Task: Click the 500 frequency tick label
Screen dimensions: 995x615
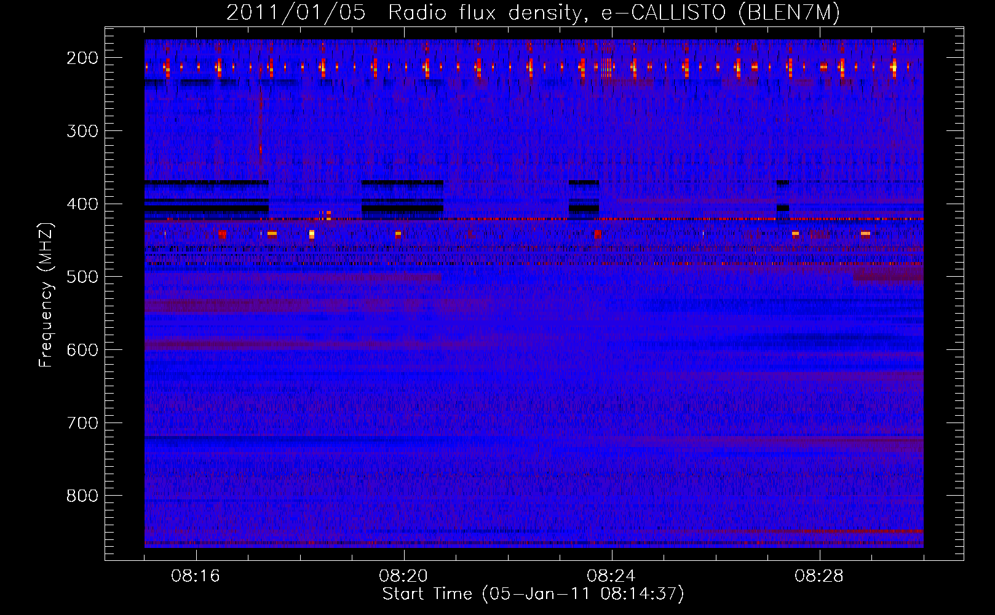Action: (x=82, y=277)
